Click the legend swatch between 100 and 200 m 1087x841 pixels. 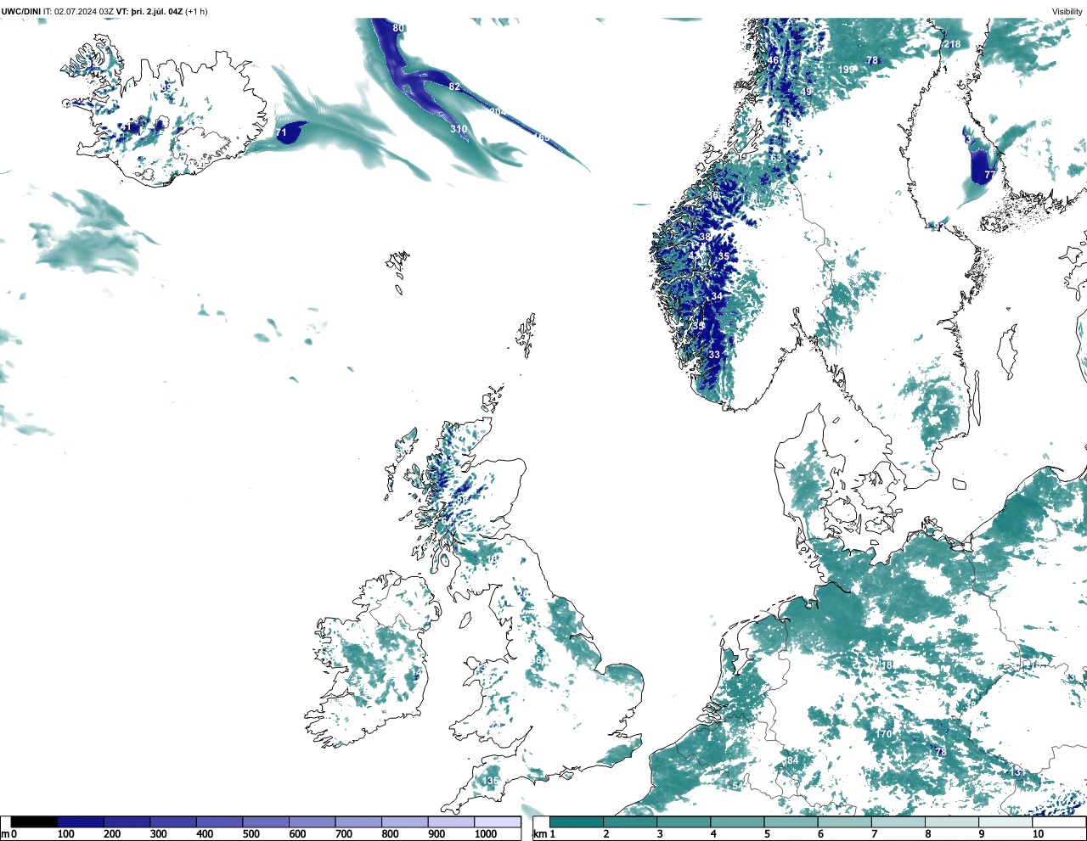point(81,821)
